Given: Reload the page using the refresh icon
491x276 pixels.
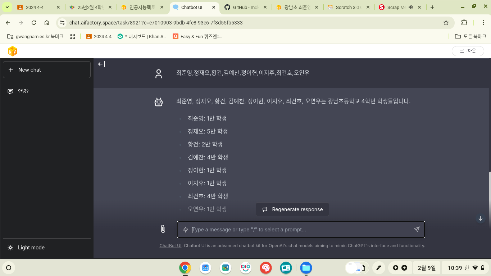Looking at the screenshot, I should click(34, 23).
